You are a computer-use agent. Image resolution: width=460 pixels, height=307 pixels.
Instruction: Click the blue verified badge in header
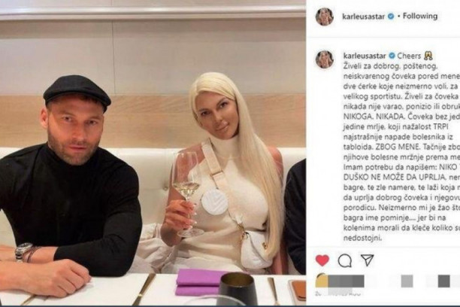tap(391, 16)
